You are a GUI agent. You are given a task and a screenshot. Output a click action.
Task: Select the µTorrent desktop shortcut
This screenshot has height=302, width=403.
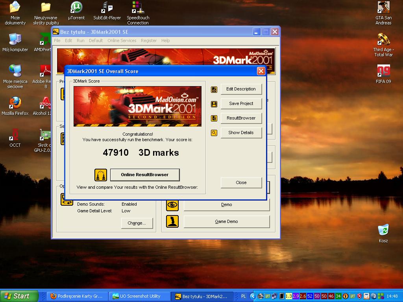pyautogui.click(x=76, y=11)
